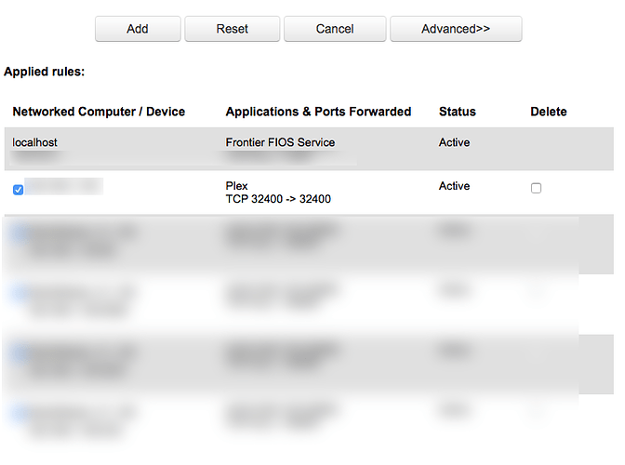
Task: Click Active status in the Plex row
Action: tap(454, 186)
